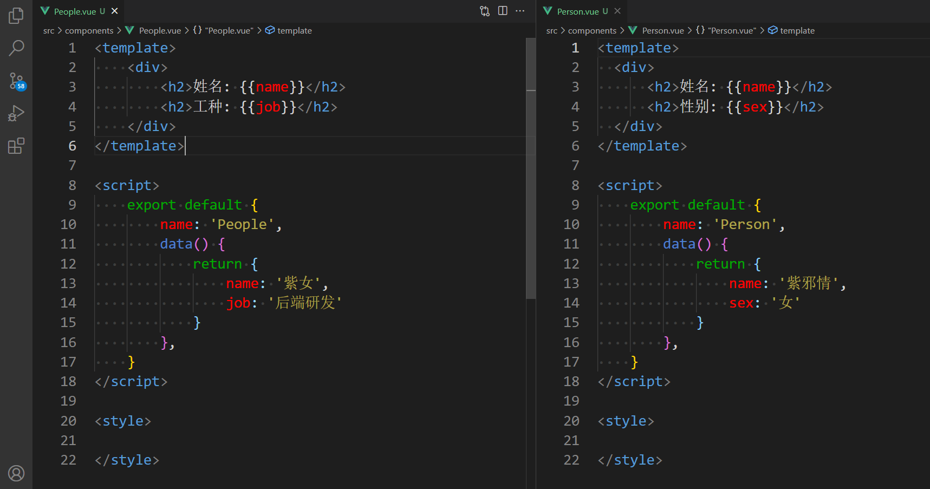The width and height of the screenshot is (930, 489).
Task: Click '性别' heading text in Person.vue
Action: pyautogui.click(x=695, y=107)
